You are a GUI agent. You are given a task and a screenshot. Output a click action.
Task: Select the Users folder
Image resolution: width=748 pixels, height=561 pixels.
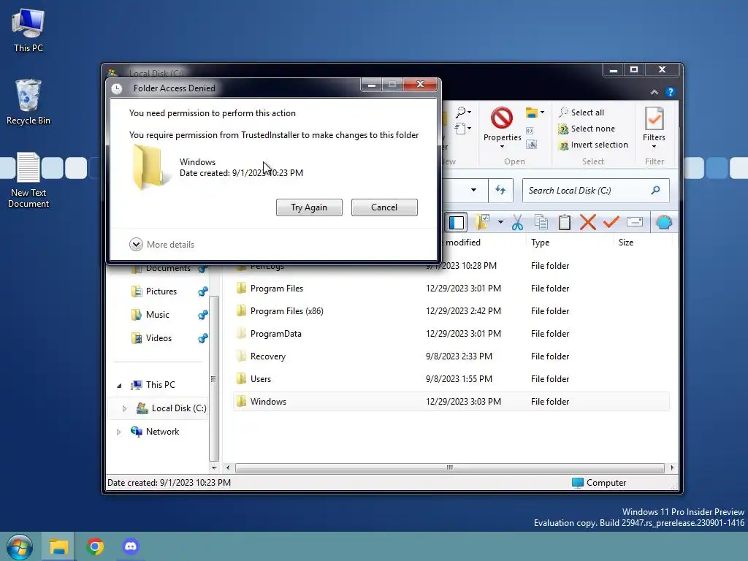click(x=451, y=379)
